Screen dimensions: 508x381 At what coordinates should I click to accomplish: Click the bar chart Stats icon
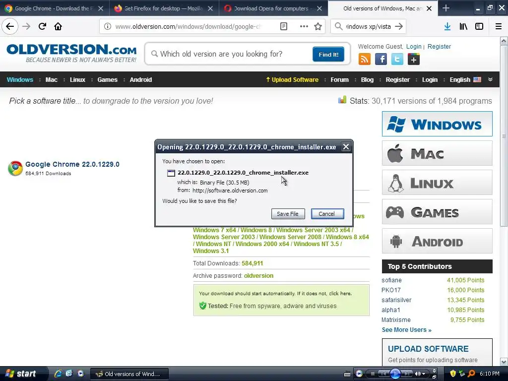pyautogui.click(x=342, y=100)
